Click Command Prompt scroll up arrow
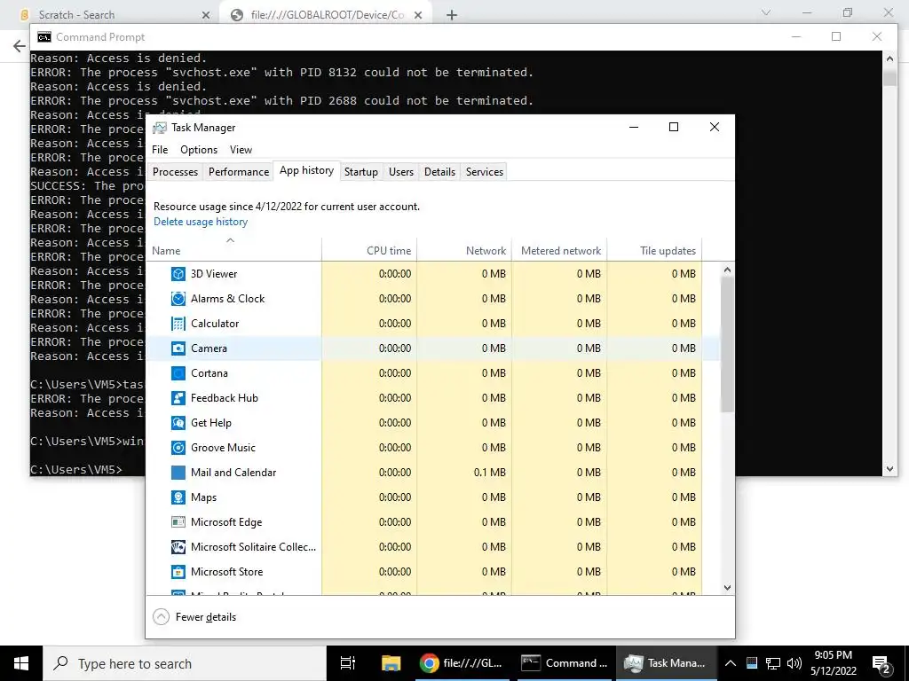909x681 pixels. click(x=889, y=58)
